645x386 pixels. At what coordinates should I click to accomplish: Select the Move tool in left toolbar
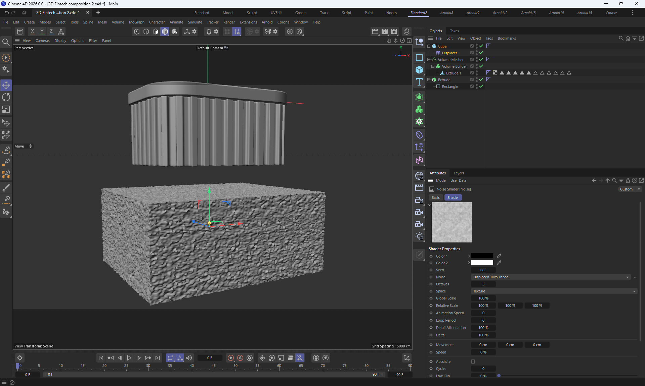6,85
